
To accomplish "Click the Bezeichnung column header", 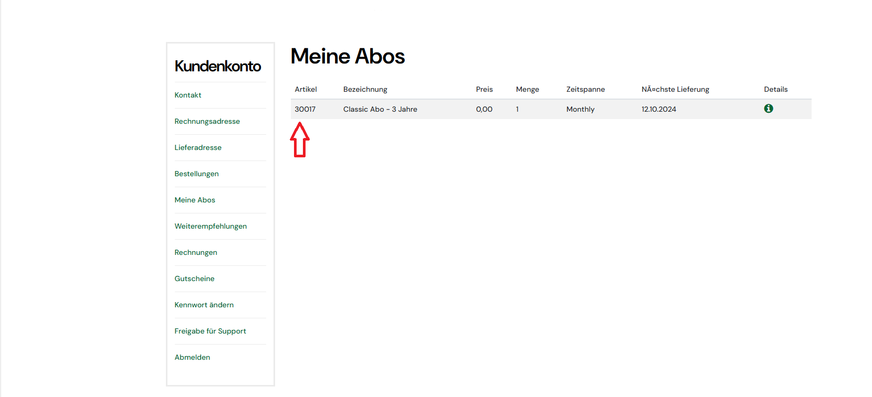I will click(x=365, y=89).
